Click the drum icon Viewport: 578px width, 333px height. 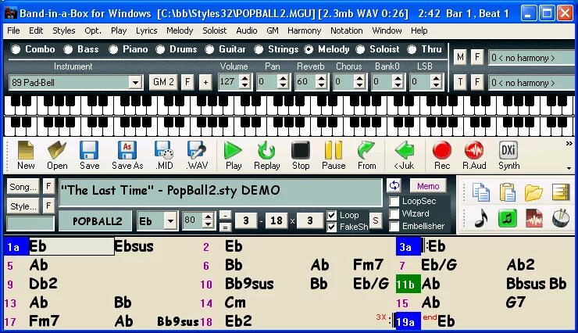(561, 218)
